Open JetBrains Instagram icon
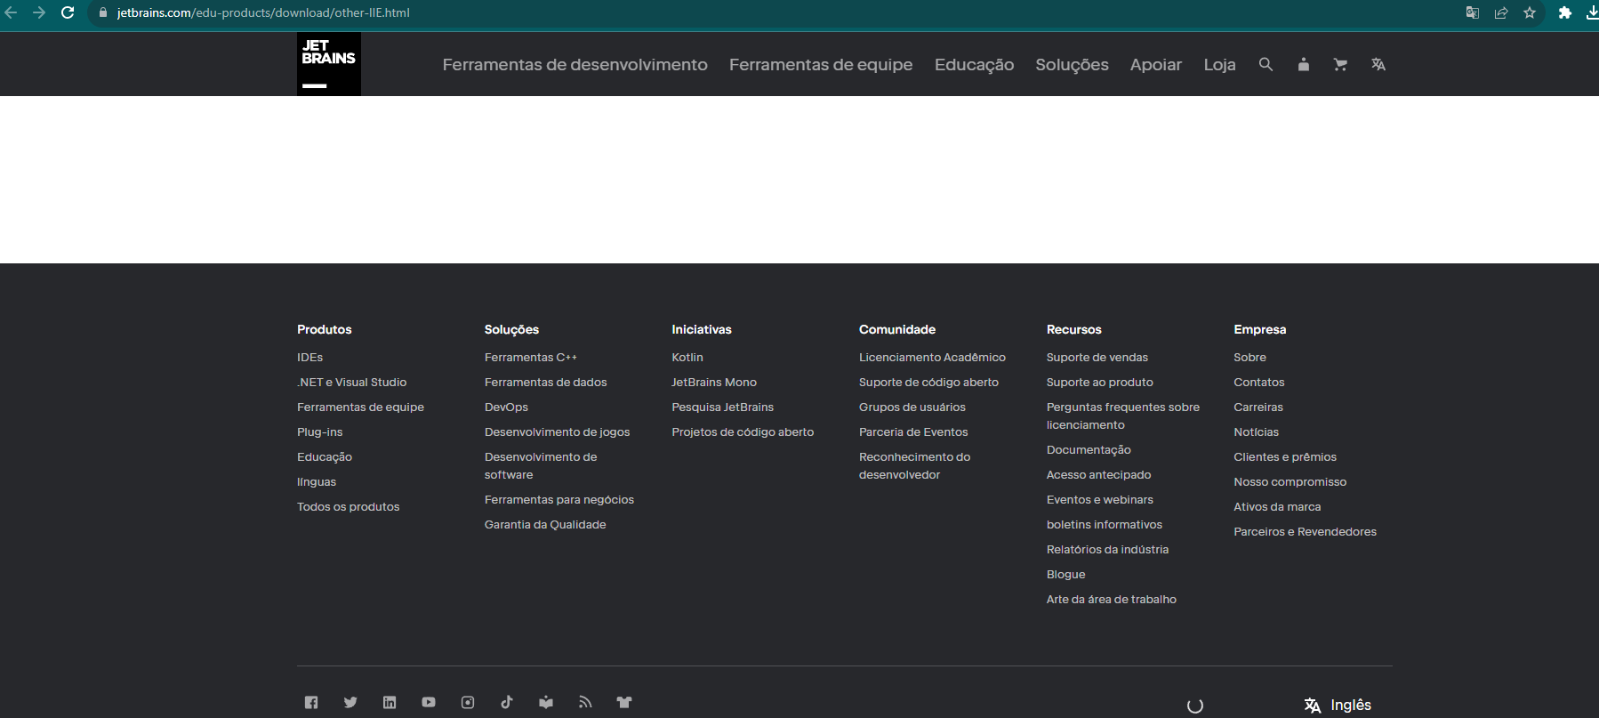Screen dimensions: 1599x718 [x=468, y=702]
